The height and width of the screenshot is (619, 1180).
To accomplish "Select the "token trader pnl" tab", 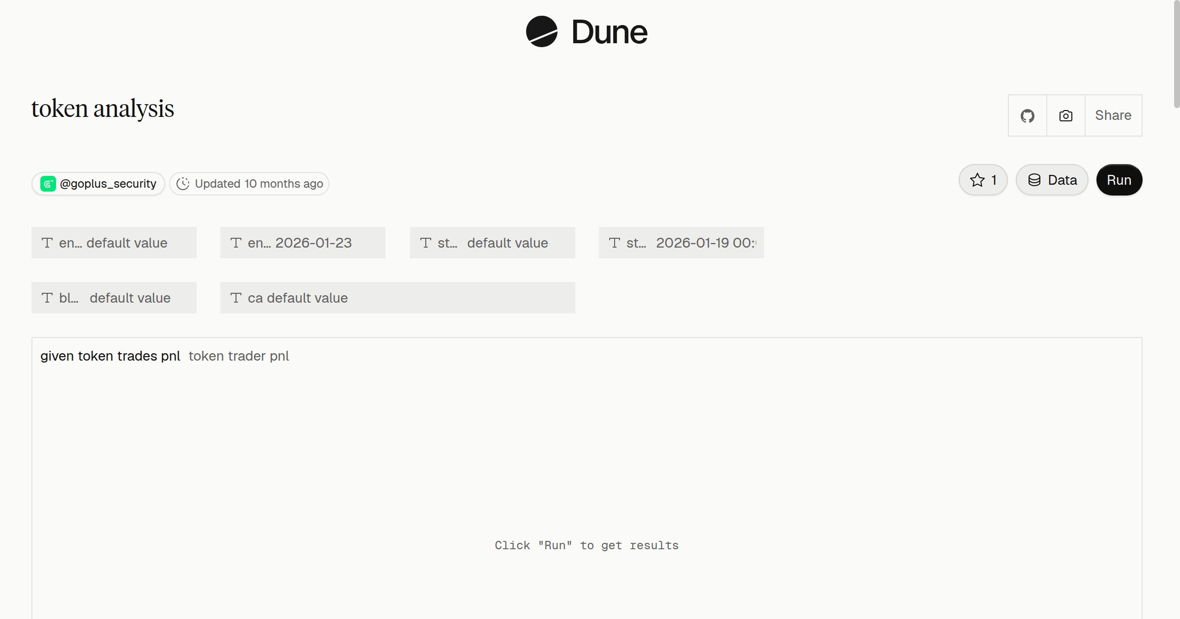I will point(238,356).
